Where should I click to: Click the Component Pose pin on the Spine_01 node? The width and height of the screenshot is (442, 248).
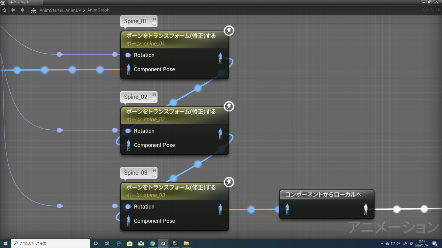coord(128,69)
